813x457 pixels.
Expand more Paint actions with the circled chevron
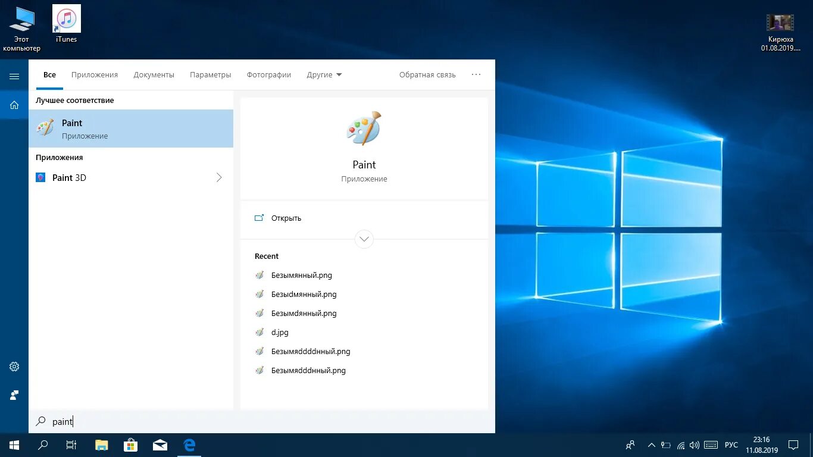(x=364, y=239)
